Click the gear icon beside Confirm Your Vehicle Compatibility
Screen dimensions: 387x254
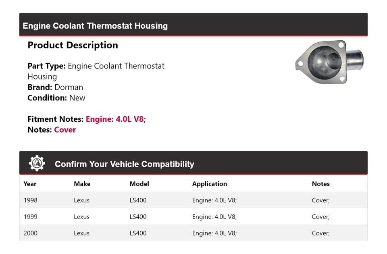coord(37,163)
